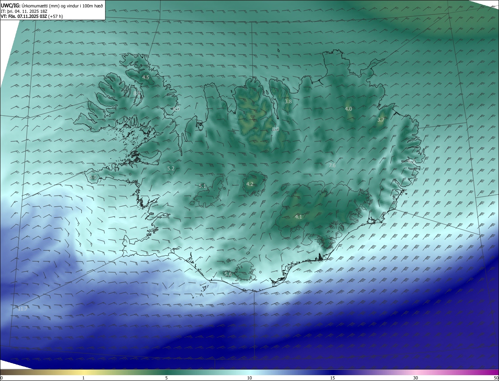The image size is (499, 381).
Task: Click the dark navy color band above the 15 tick
Action: click(x=333, y=372)
